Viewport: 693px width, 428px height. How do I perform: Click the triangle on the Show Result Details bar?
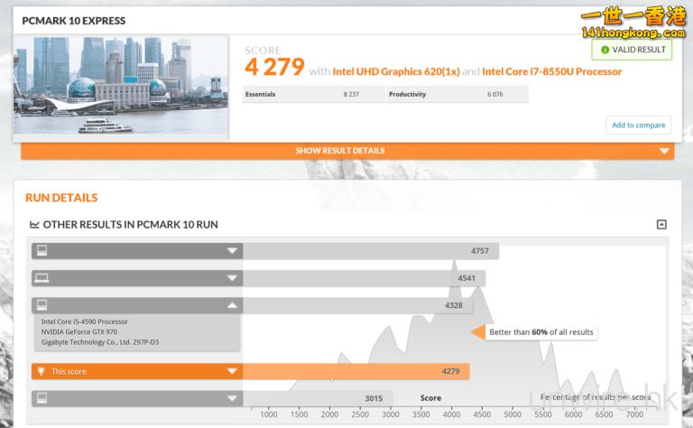[x=664, y=151]
